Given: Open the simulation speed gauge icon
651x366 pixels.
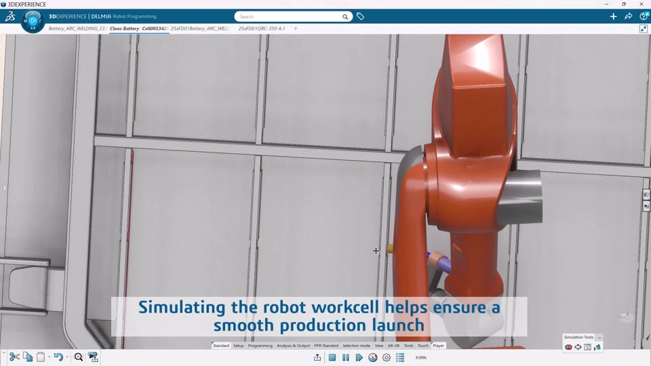Looking at the screenshot, I should click(x=373, y=357).
